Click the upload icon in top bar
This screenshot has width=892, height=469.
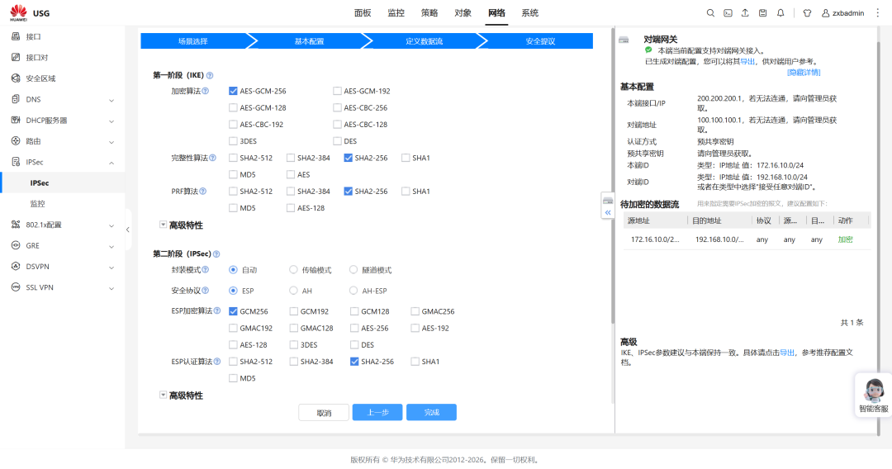tap(745, 13)
